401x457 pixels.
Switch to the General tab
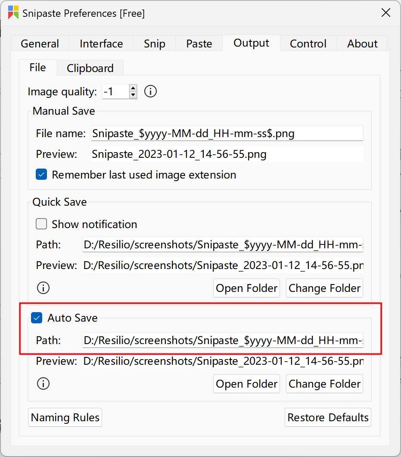tap(40, 44)
